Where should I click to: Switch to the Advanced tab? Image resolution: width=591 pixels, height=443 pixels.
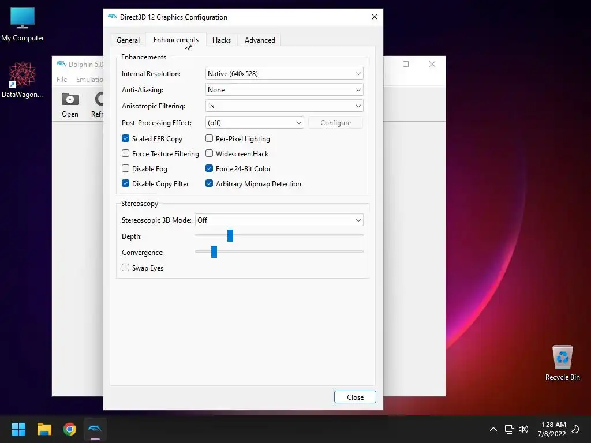pyautogui.click(x=260, y=40)
